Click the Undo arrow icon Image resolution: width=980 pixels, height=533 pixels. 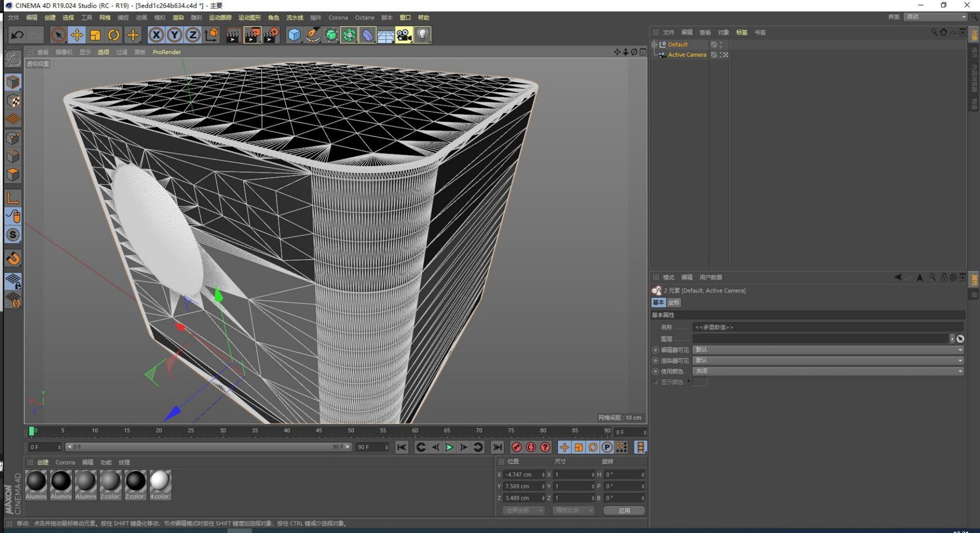(x=17, y=35)
